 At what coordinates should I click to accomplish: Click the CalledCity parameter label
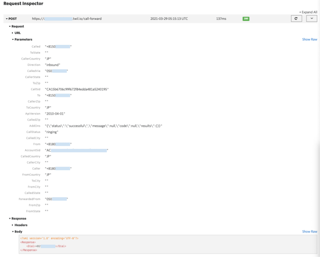[33, 138]
